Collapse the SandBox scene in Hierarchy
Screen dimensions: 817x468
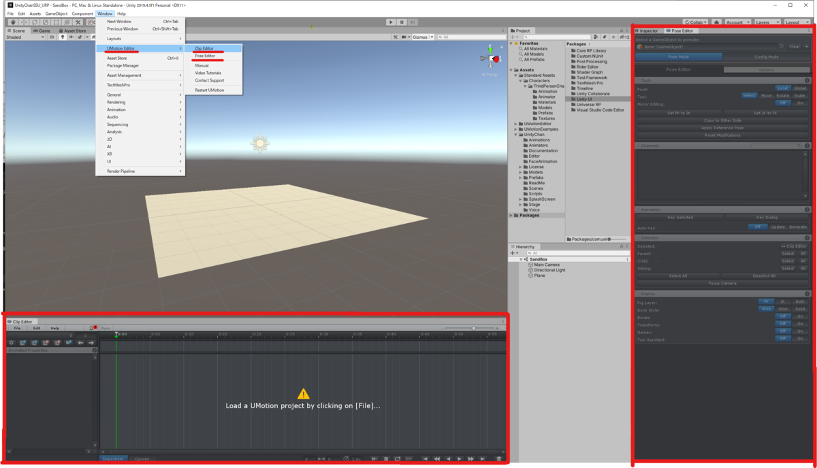click(x=522, y=260)
